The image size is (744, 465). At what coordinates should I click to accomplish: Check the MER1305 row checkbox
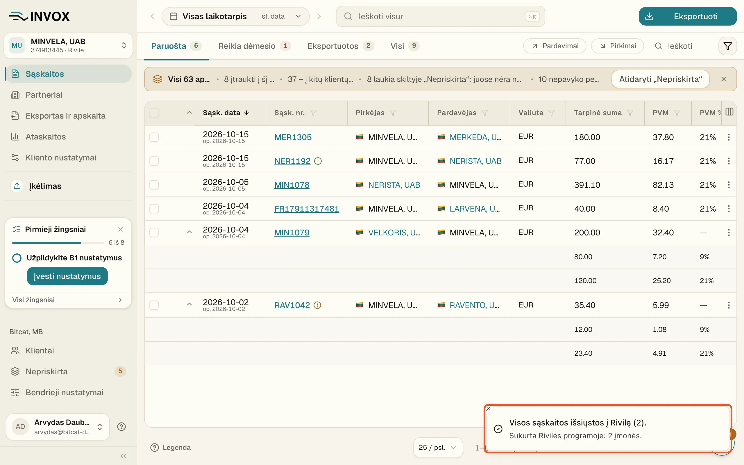154,137
